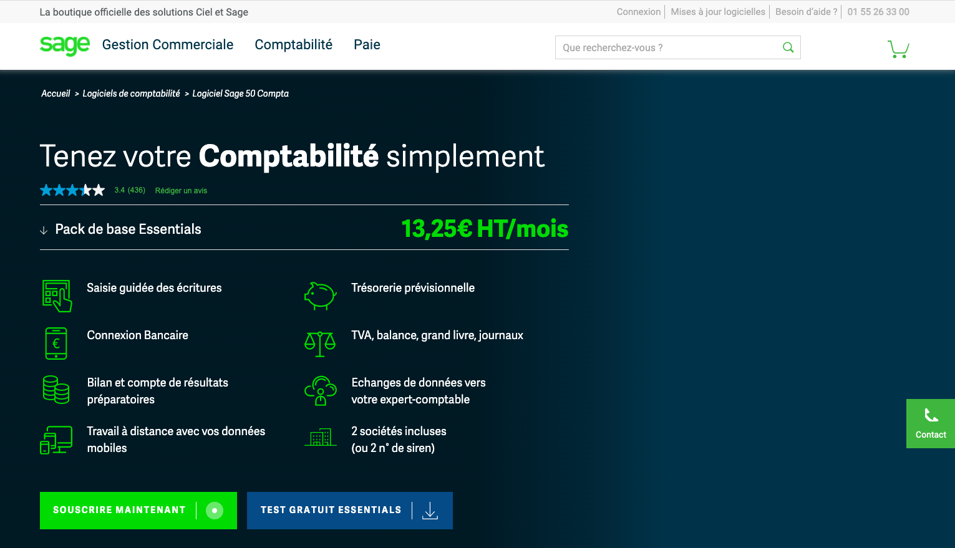Viewport: 955px width, 548px height.
Task: Open the shopping cart icon
Action: point(898,49)
